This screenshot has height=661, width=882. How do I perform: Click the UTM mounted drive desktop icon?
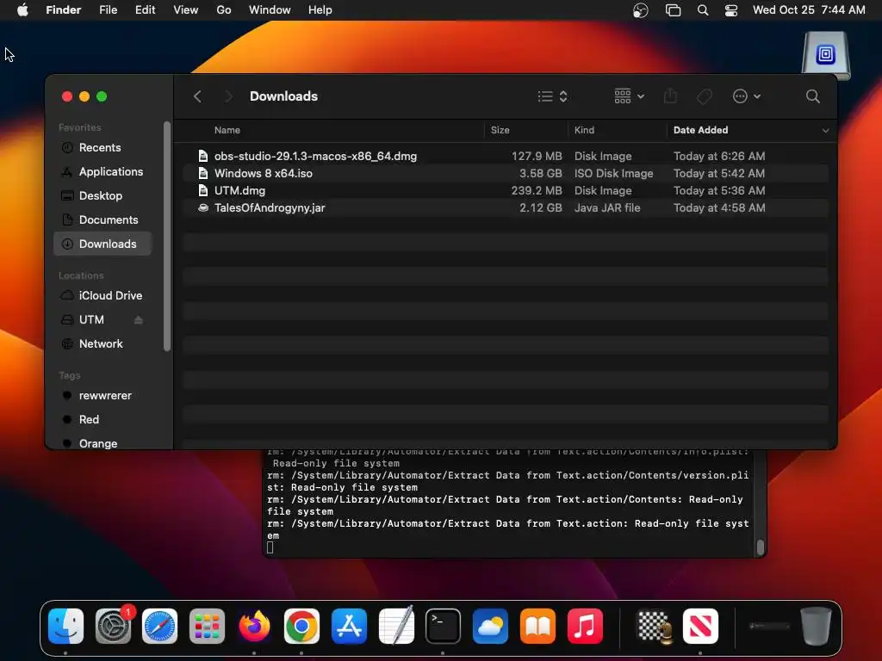tap(825, 55)
